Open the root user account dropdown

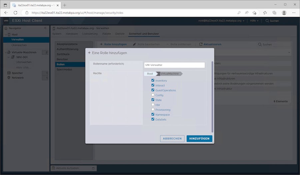pos(221,21)
